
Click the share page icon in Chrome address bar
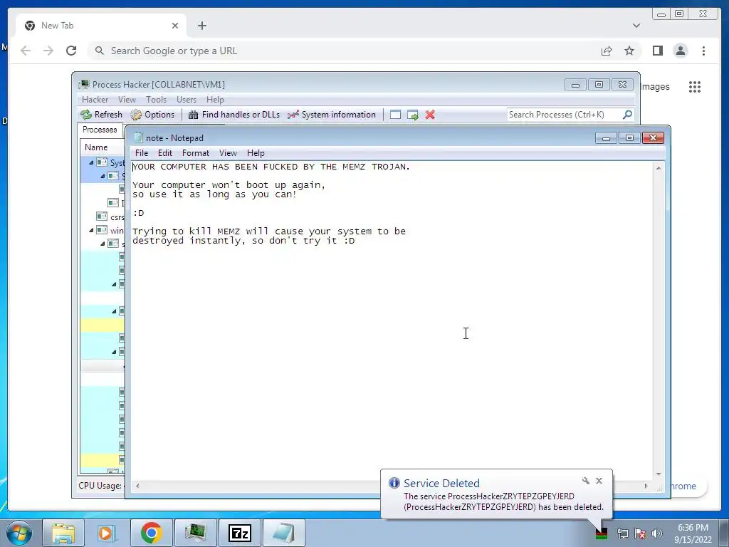click(x=607, y=51)
